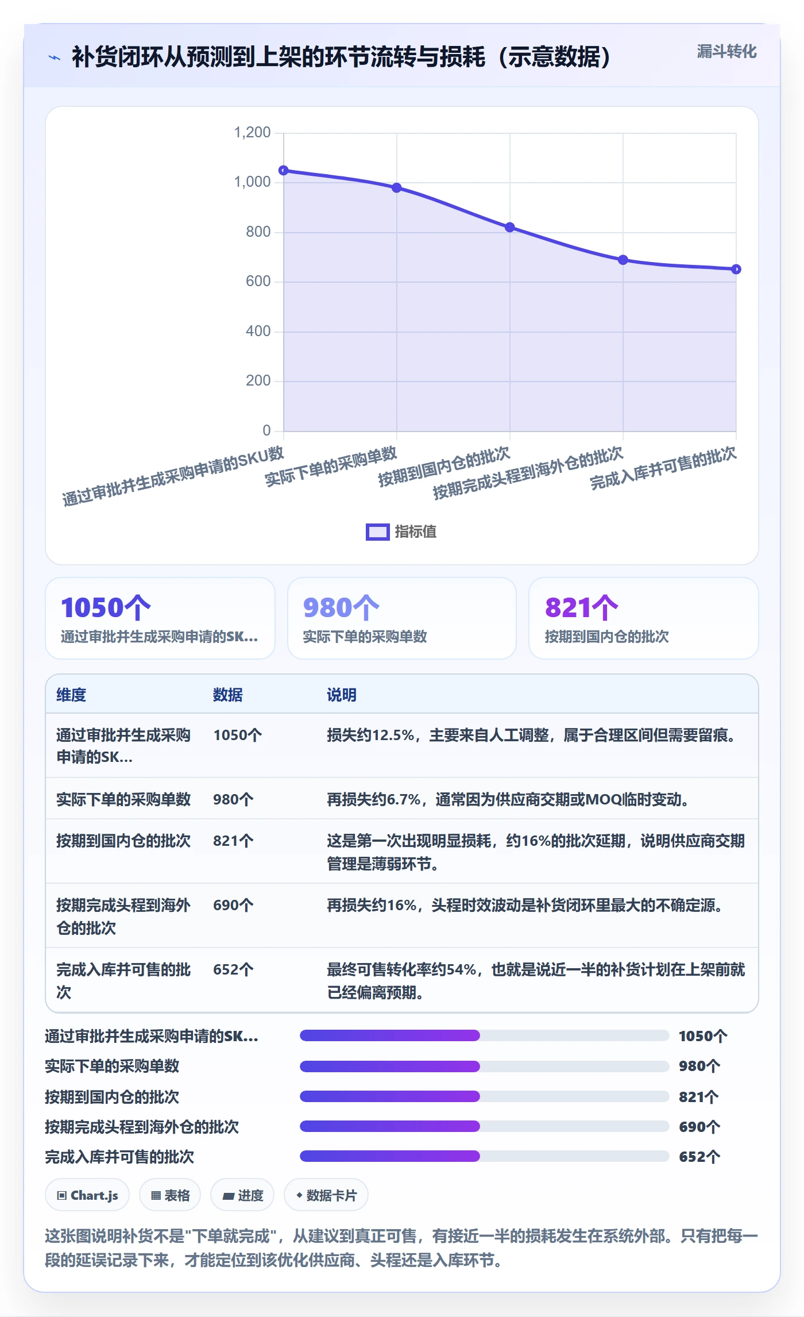Click the progress bar for 实际下单的采购单数
Screen dimensions: 804x1317
point(485,1066)
